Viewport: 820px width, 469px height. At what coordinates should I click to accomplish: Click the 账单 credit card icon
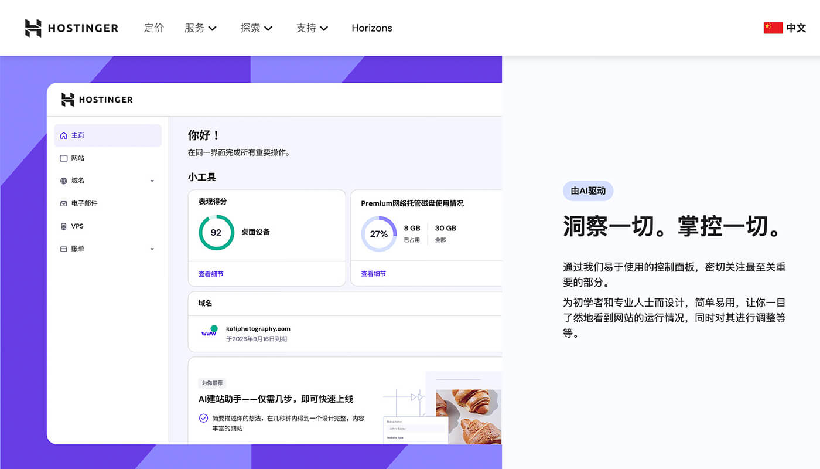64,249
